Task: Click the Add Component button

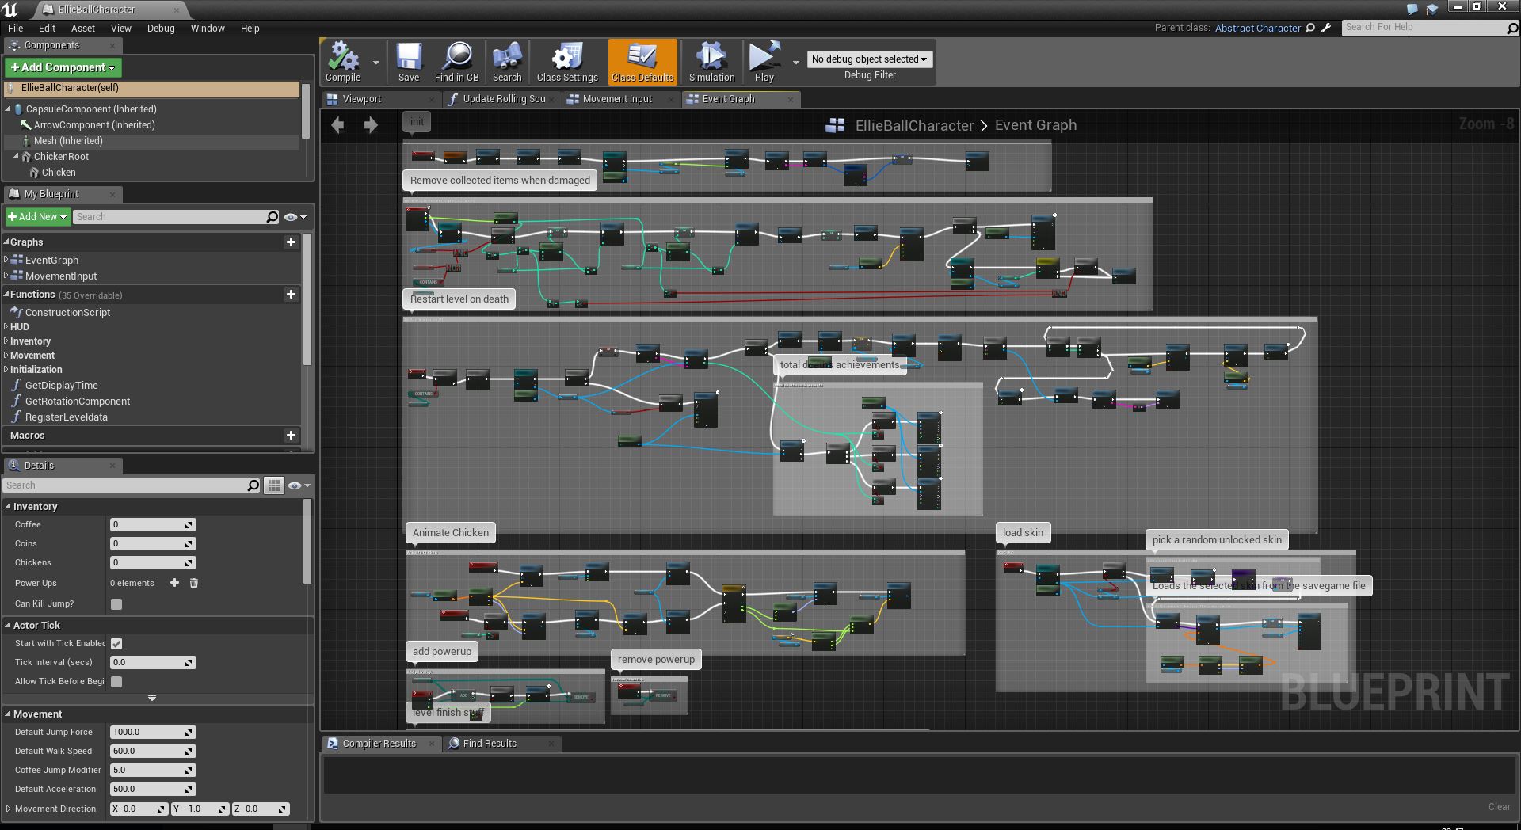Action: pos(63,67)
